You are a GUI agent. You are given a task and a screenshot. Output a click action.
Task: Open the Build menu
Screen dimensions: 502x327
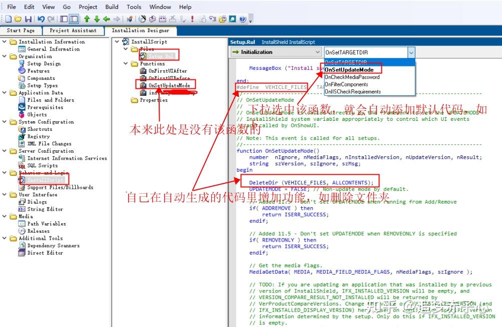(111, 7)
